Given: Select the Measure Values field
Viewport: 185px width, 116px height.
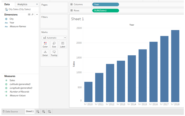Looking at the screenshot, I should [x=18, y=95].
